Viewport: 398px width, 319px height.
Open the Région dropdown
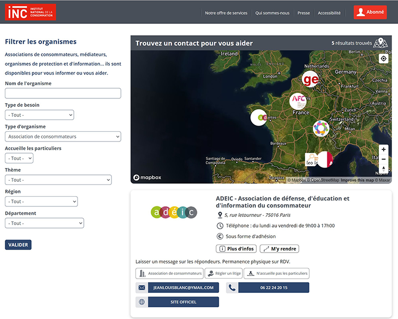(x=41, y=202)
